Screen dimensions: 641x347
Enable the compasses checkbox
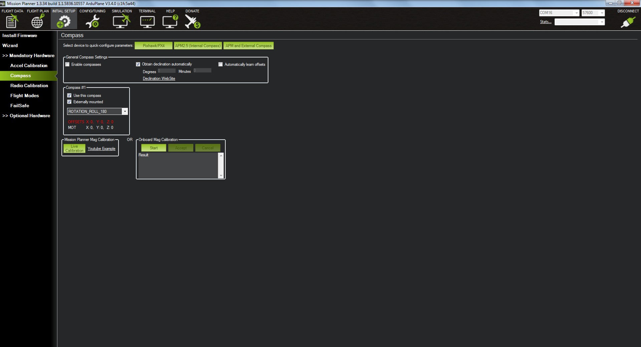67,64
